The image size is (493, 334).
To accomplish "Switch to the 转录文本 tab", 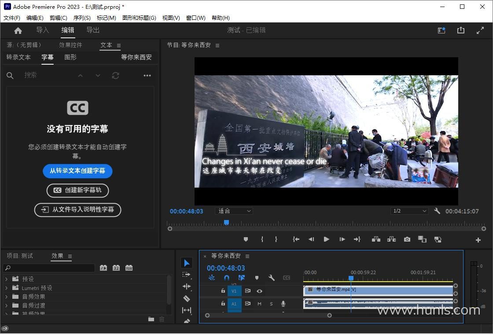I will point(18,57).
